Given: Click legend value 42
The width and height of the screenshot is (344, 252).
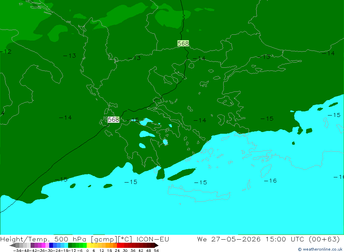Looking at the screenshot, I should (141, 251).
